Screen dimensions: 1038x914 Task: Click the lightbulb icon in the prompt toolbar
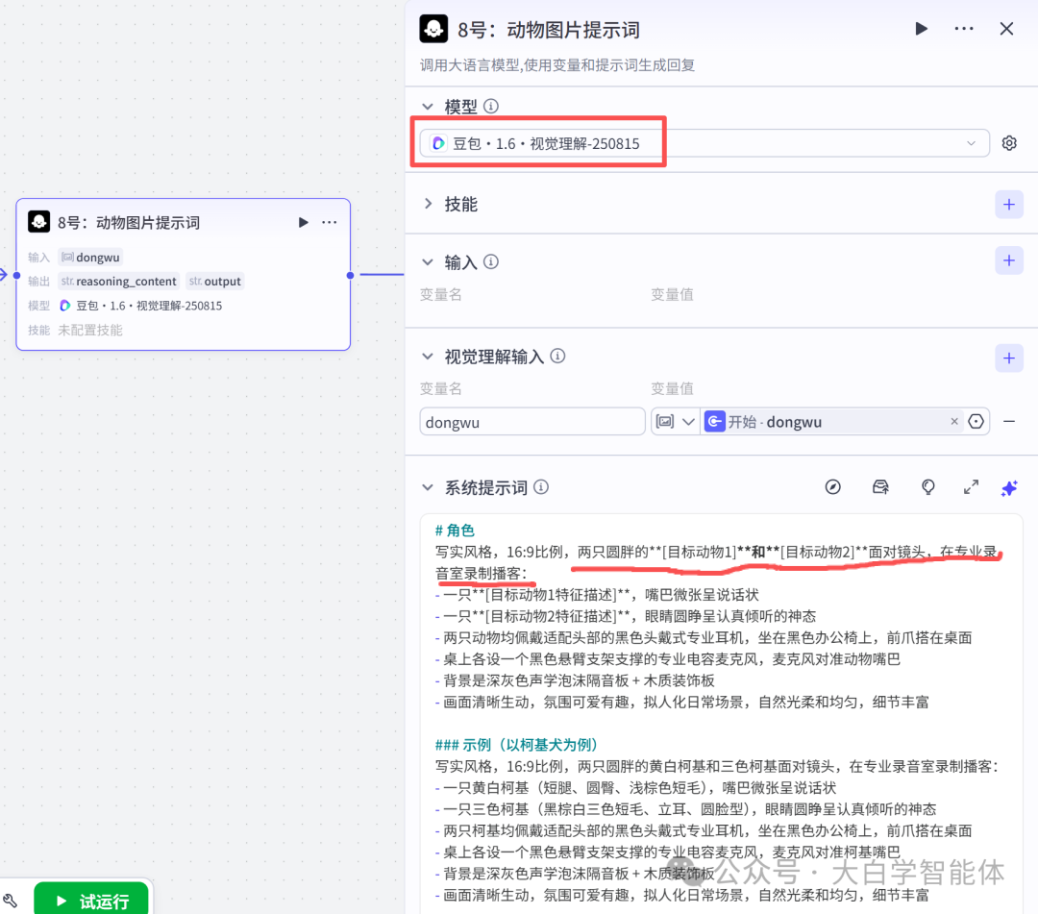(x=928, y=488)
